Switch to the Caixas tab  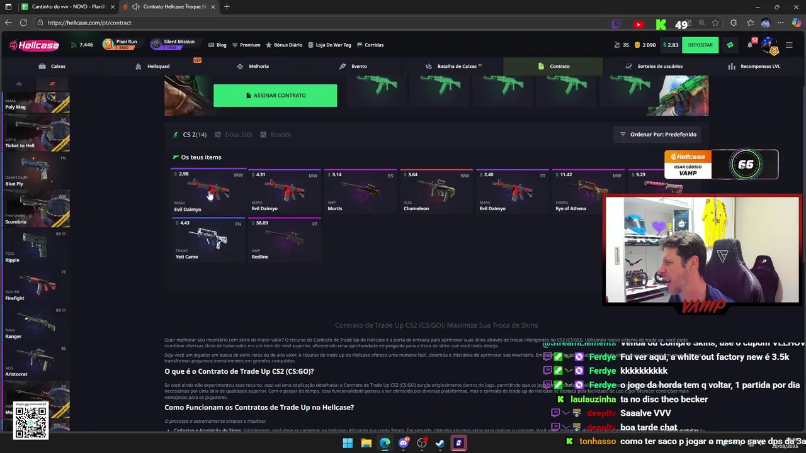(52, 66)
